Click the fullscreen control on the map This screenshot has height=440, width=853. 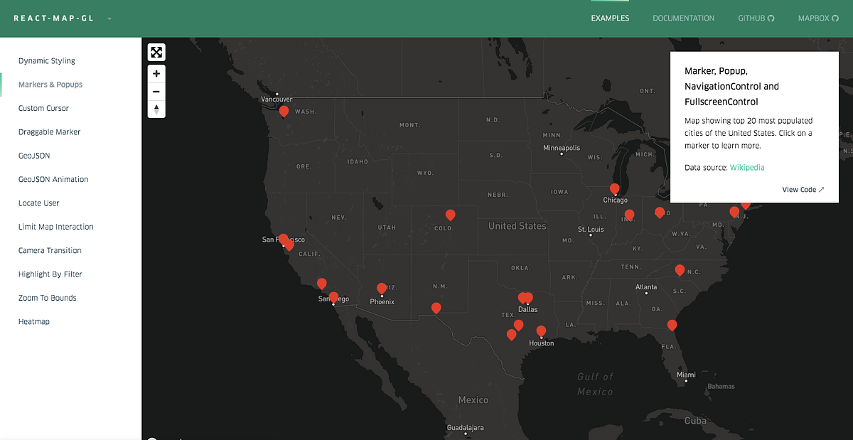[x=156, y=51]
